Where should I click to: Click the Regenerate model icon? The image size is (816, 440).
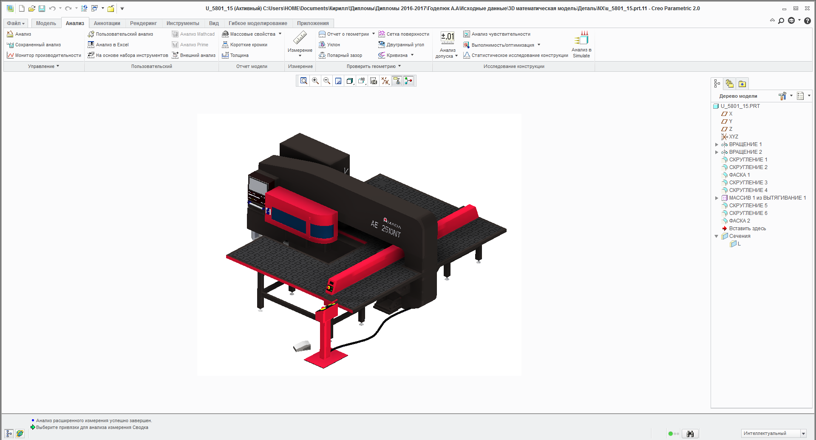coord(84,8)
